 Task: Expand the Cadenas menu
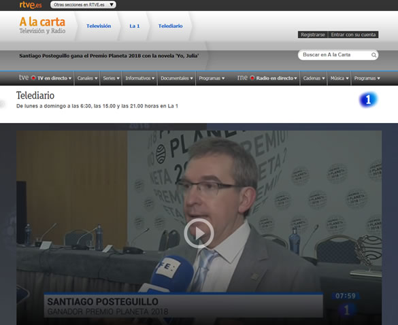pos(314,78)
